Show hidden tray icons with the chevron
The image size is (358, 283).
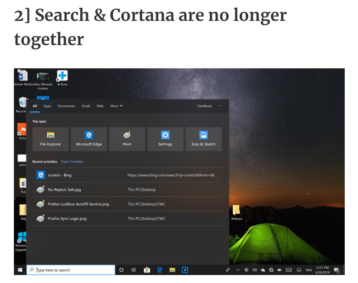pos(238,270)
